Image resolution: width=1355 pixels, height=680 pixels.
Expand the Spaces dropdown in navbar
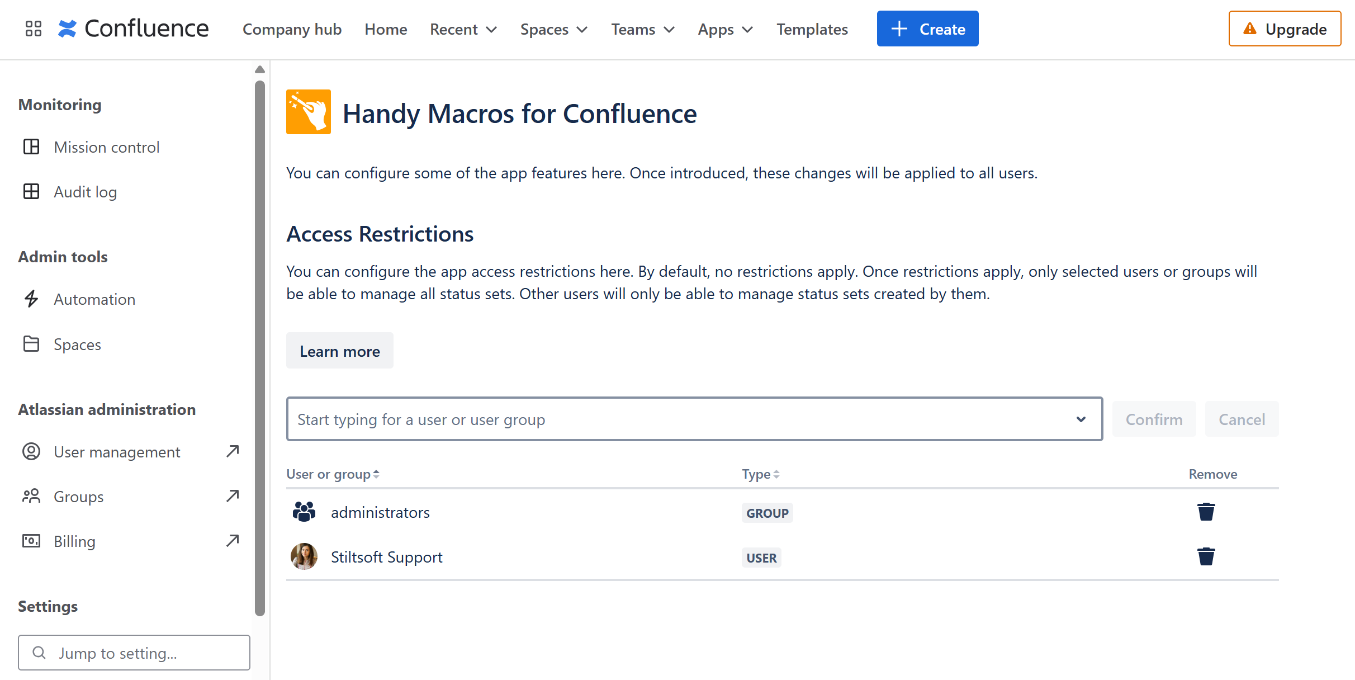point(553,29)
